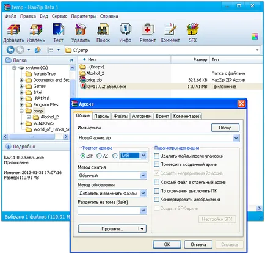Click the Отмена cancel button
The width and height of the screenshot is (265, 254).
[198, 244]
